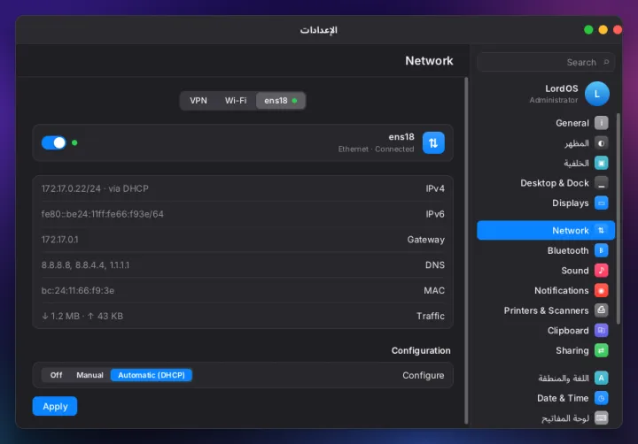Select Manual configuration mode
This screenshot has width=638, height=444.
(89, 375)
